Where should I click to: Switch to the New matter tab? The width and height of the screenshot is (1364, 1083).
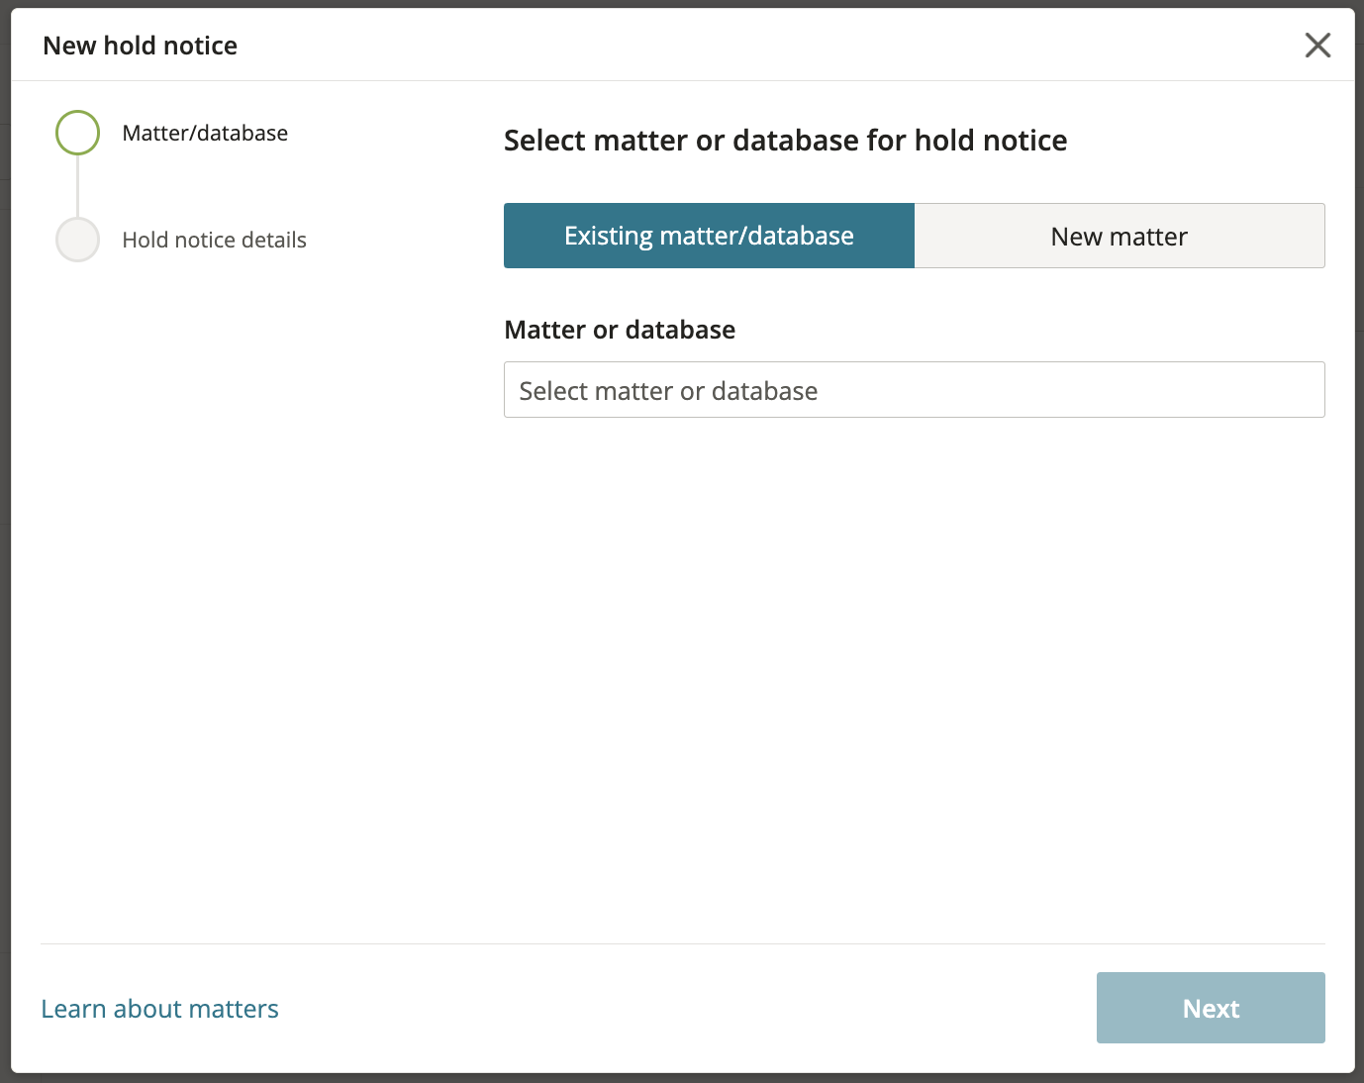1120,236
